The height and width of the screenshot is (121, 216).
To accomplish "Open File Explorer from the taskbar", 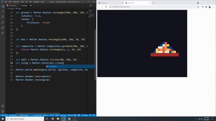I will point(58,119).
